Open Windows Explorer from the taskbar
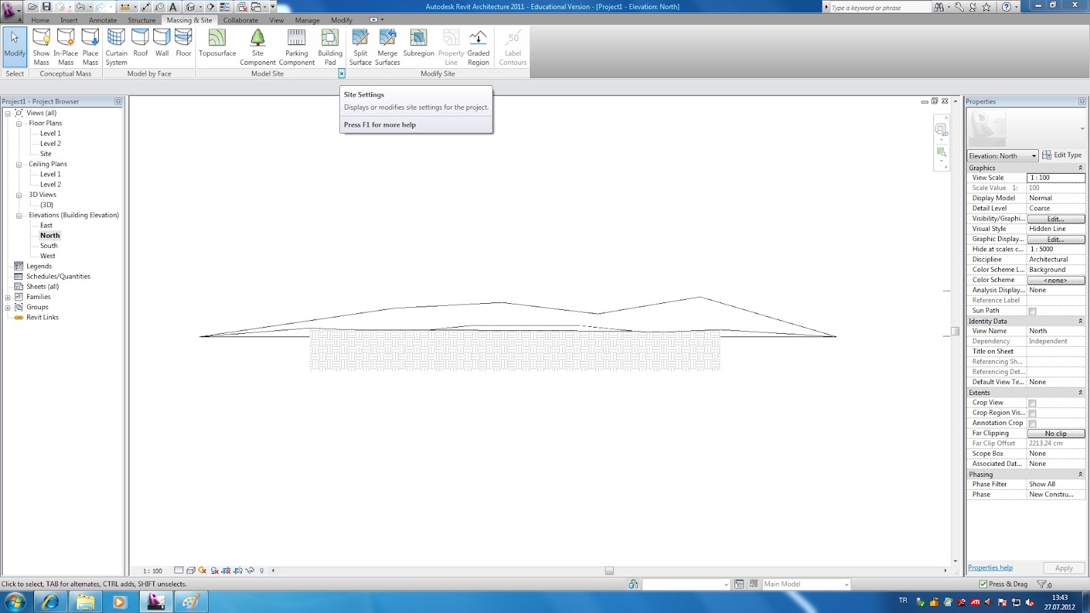 click(x=85, y=602)
